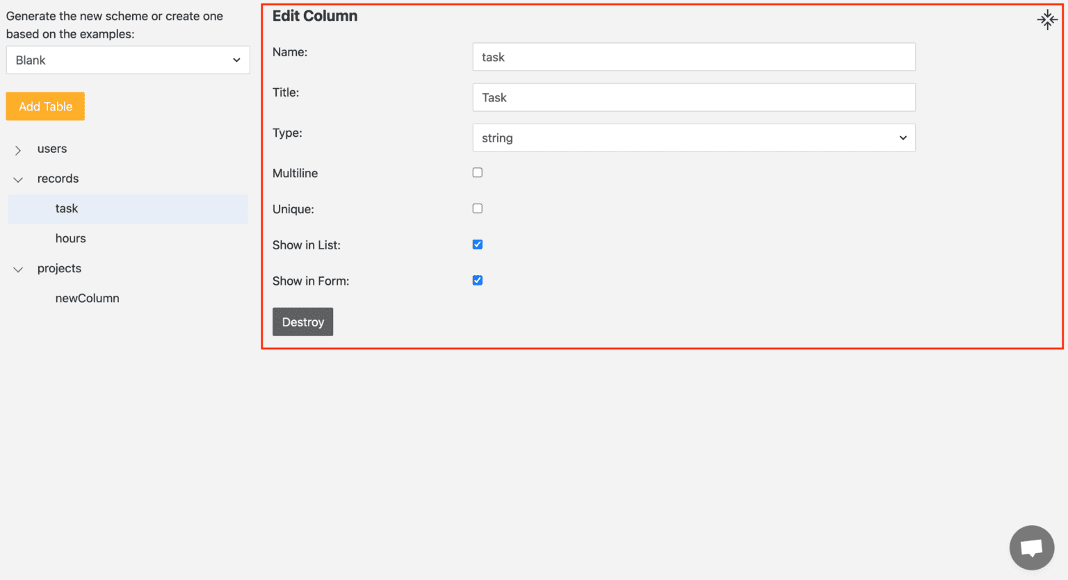This screenshot has width=1068, height=580.
Task: Collapse the records table node
Action: 18,180
